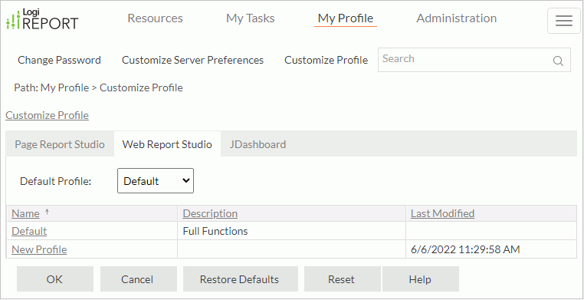Open the My Tasks menu

click(251, 18)
